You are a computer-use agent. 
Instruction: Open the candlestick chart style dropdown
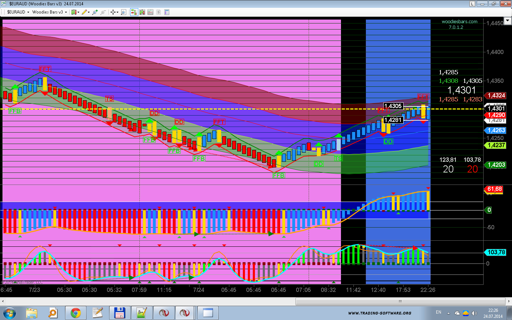pyautogui.click(x=75, y=12)
